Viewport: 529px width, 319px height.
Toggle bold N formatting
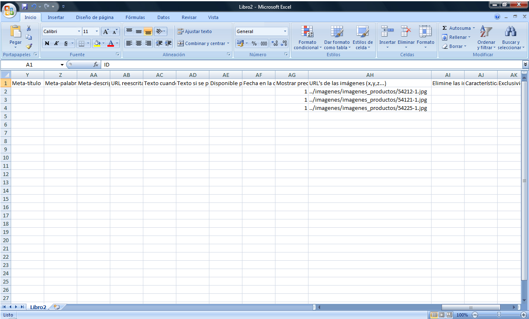pyautogui.click(x=47, y=43)
